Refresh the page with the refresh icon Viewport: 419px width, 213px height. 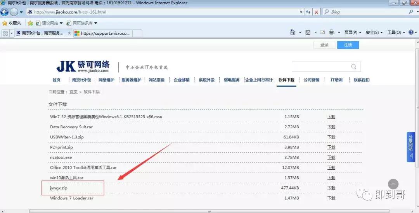[308, 12]
